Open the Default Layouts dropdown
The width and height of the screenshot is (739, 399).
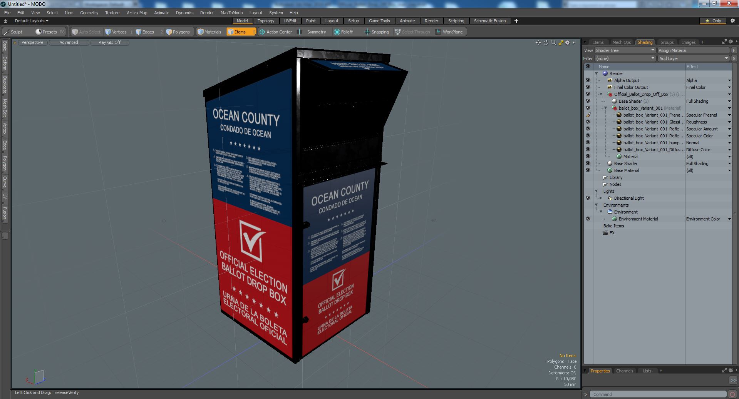tap(32, 21)
